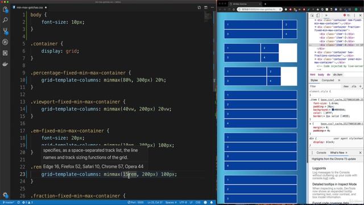Click the LF end-of-line status item

(x=191, y=203)
